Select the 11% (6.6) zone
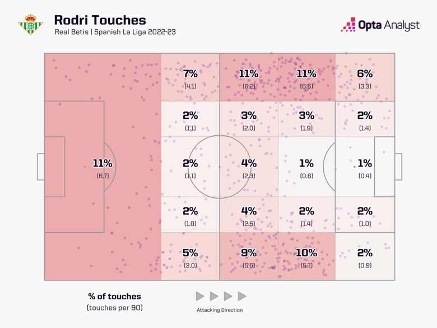Image resolution: width=437 pixels, height=328 pixels. coord(306,78)
